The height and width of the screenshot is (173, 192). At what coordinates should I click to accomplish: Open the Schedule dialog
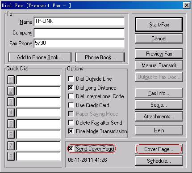coord(159,161)
